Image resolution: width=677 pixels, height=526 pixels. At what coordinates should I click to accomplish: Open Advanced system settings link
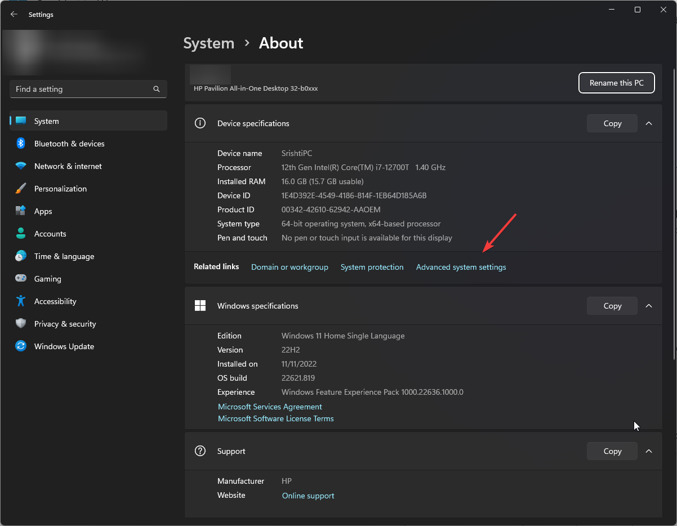coord(461,267)
